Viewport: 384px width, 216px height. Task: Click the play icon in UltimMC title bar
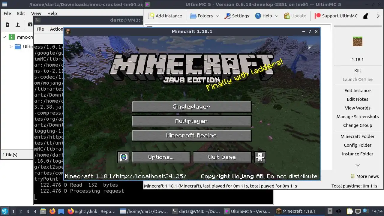pos(148,4)
